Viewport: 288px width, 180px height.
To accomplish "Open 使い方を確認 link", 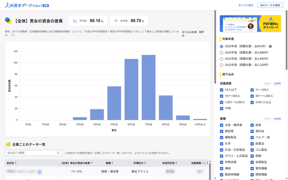I will tap(245, 5).
